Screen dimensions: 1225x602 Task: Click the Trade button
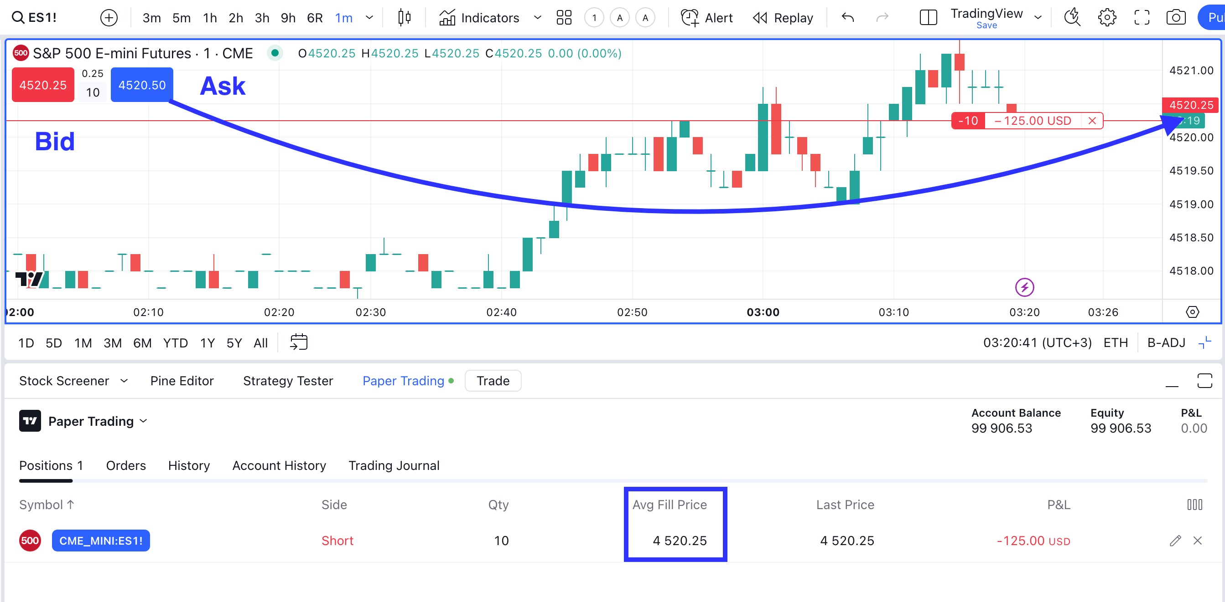(x=493, y=381)
